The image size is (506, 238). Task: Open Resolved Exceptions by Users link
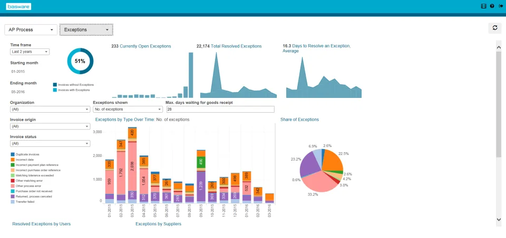[41, 223]
